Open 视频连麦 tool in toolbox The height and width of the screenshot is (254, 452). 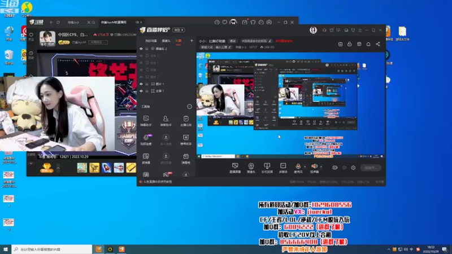[x=146, y=139]
